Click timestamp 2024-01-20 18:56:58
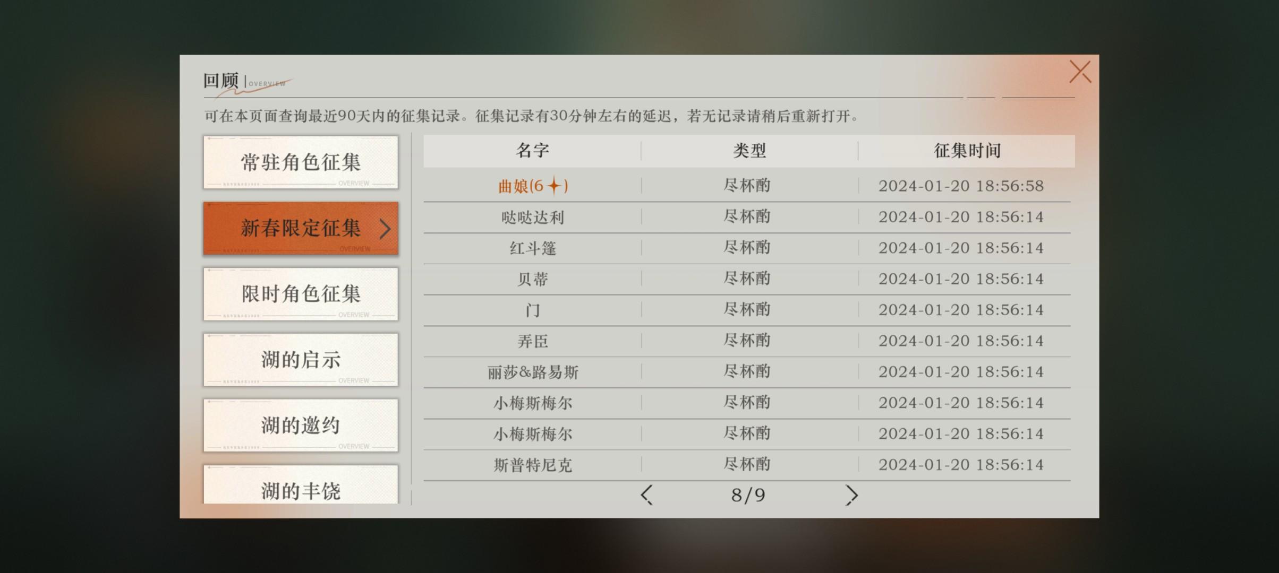 coord(961,186)
